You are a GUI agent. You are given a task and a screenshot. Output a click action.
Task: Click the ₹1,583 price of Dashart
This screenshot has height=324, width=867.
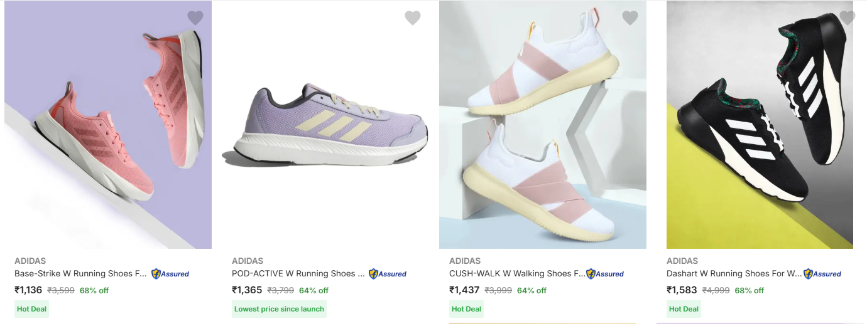coord(680,290)
